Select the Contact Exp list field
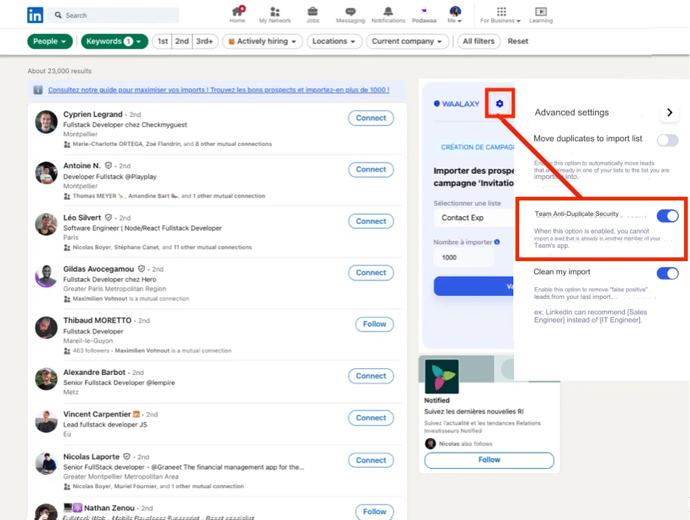 click(474, 217)
